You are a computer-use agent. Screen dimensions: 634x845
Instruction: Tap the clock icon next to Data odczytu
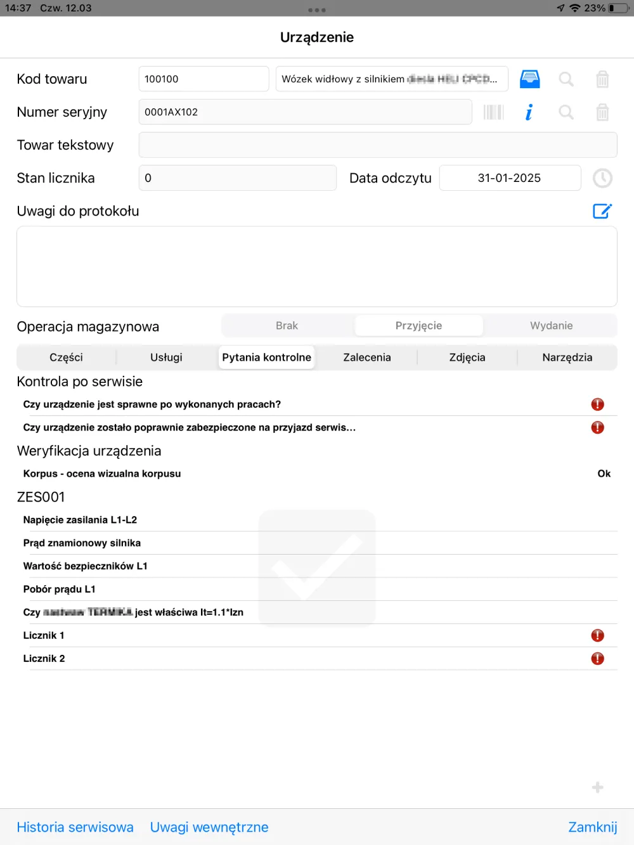602,178
